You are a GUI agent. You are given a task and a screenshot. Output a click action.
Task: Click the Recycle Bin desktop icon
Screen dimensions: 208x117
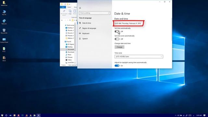click(x=4, y=31)
